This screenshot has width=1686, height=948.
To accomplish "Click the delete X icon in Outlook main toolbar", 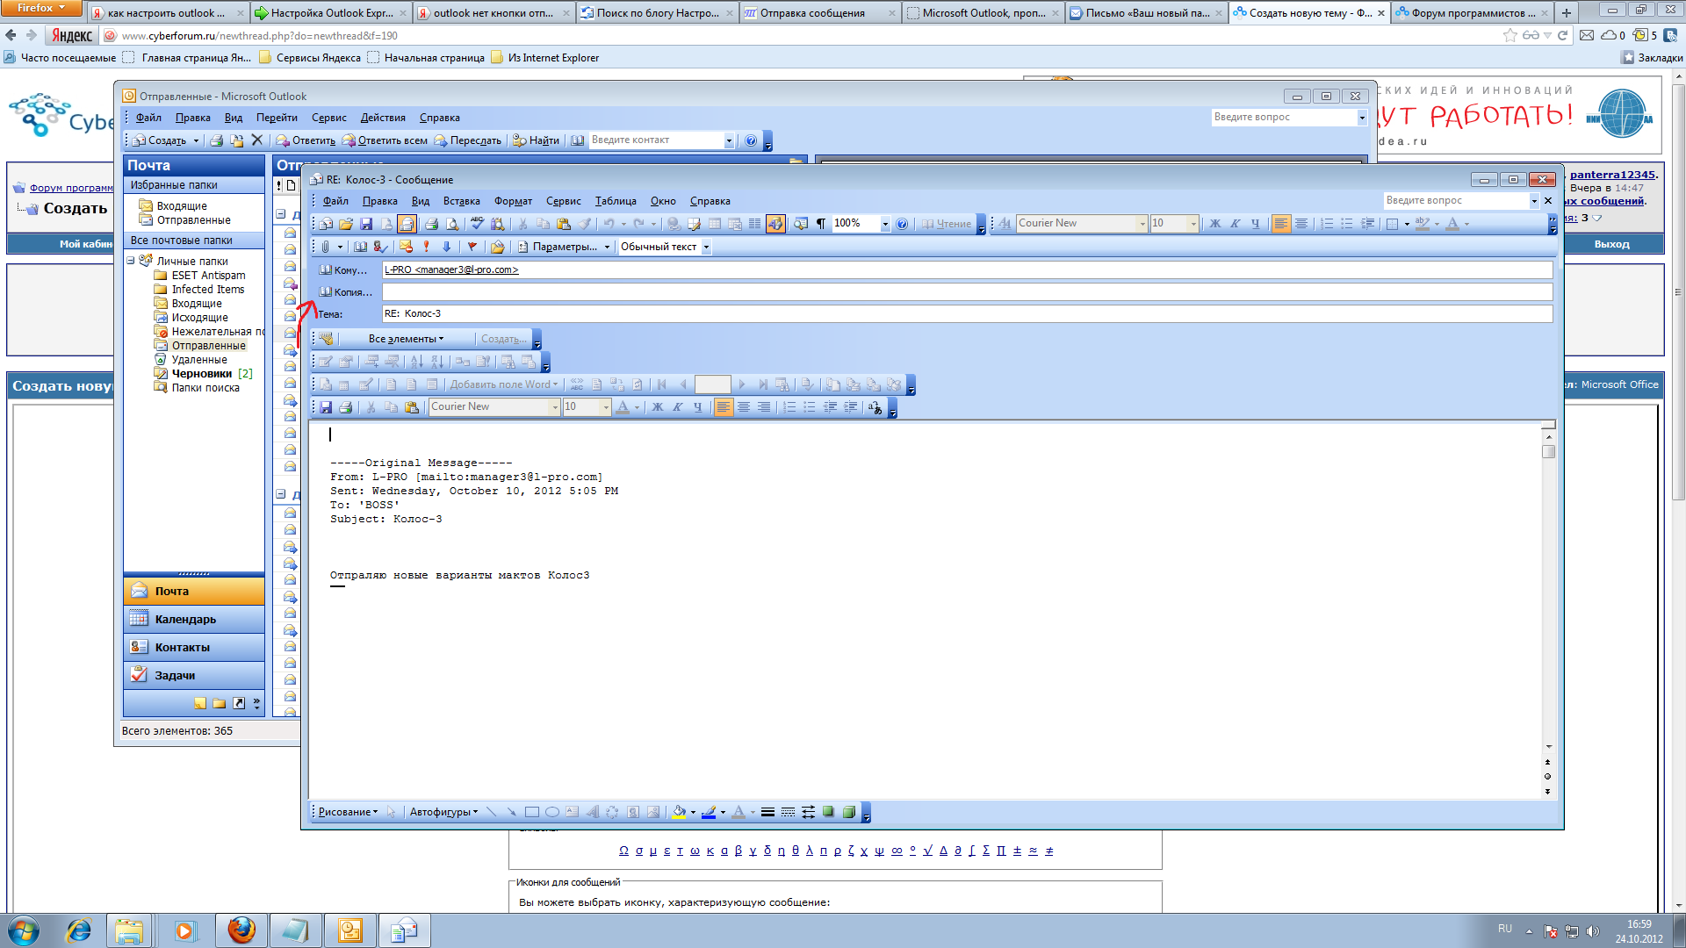I will pos(256,140).
